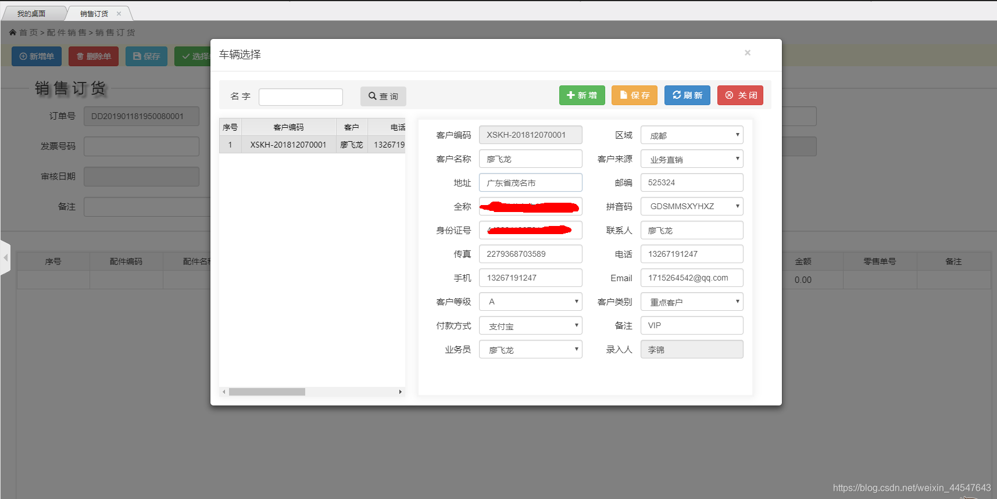Click the 审核日期 field in background form
This screenshot has height=499, width=997.
(141, 177)
